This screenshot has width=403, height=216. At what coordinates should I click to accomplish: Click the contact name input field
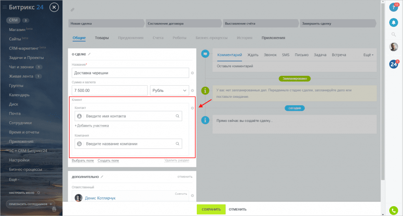pos(129,116)
